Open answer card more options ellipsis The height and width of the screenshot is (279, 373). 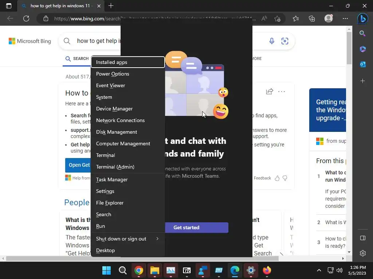(x=282, y=91)
